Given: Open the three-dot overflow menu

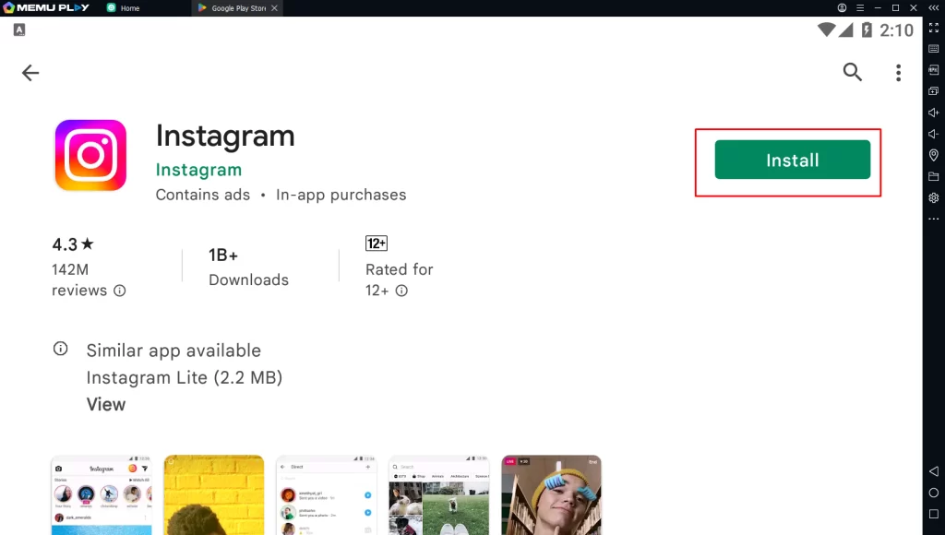Looking at the screenshot, I should tap(898, 73).
